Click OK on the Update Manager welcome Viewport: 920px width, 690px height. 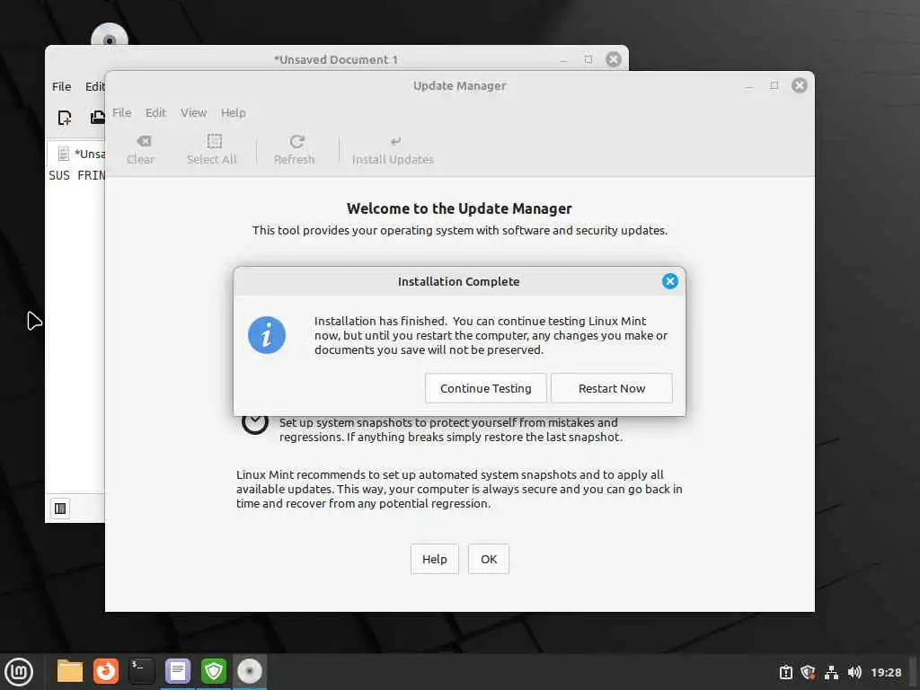click(x=488, y=559)
